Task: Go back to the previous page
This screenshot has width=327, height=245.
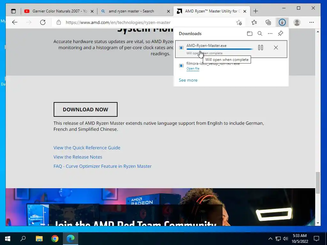Action: tap(15, 22)
